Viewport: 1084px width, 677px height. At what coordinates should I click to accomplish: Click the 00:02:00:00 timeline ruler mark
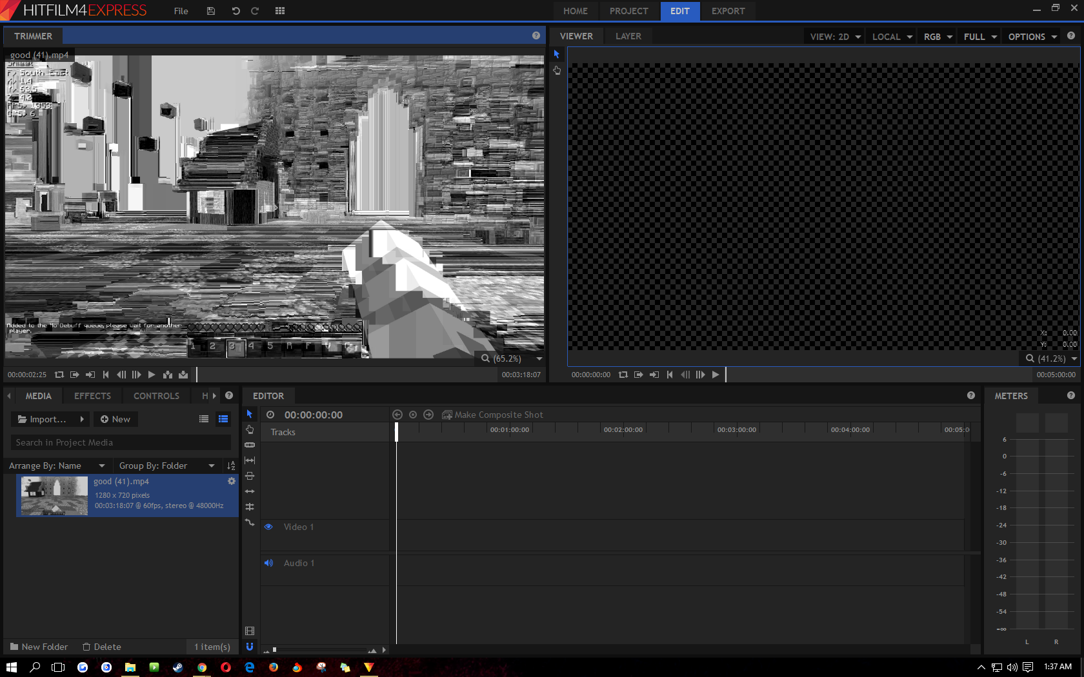(623, 430)
